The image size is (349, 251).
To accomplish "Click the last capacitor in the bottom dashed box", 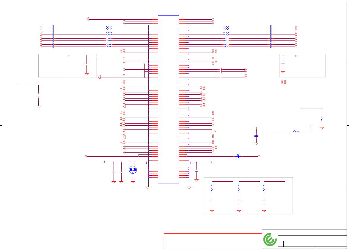I will (x=264, y=202).
